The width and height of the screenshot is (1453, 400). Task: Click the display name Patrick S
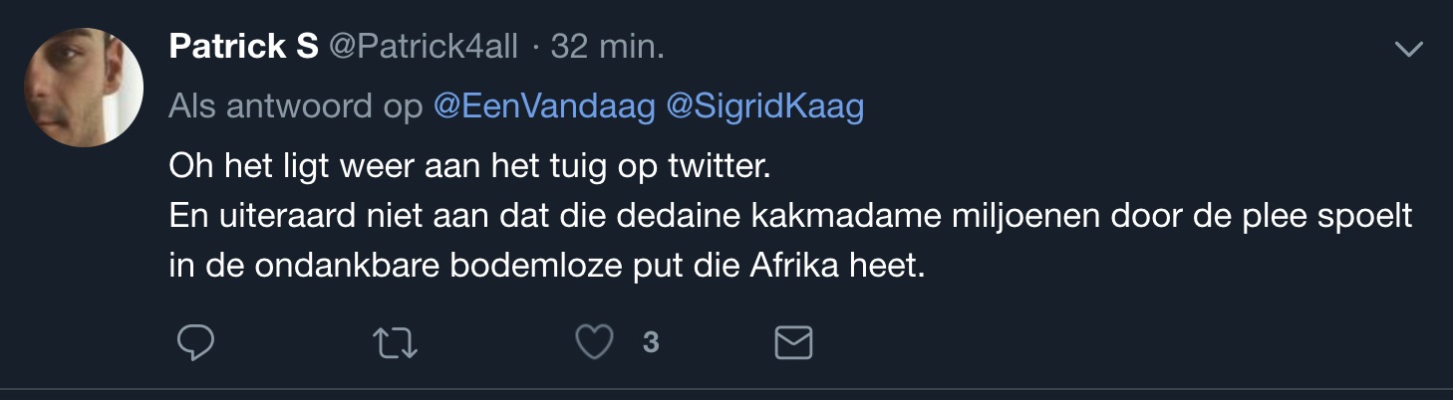[243, 47]
